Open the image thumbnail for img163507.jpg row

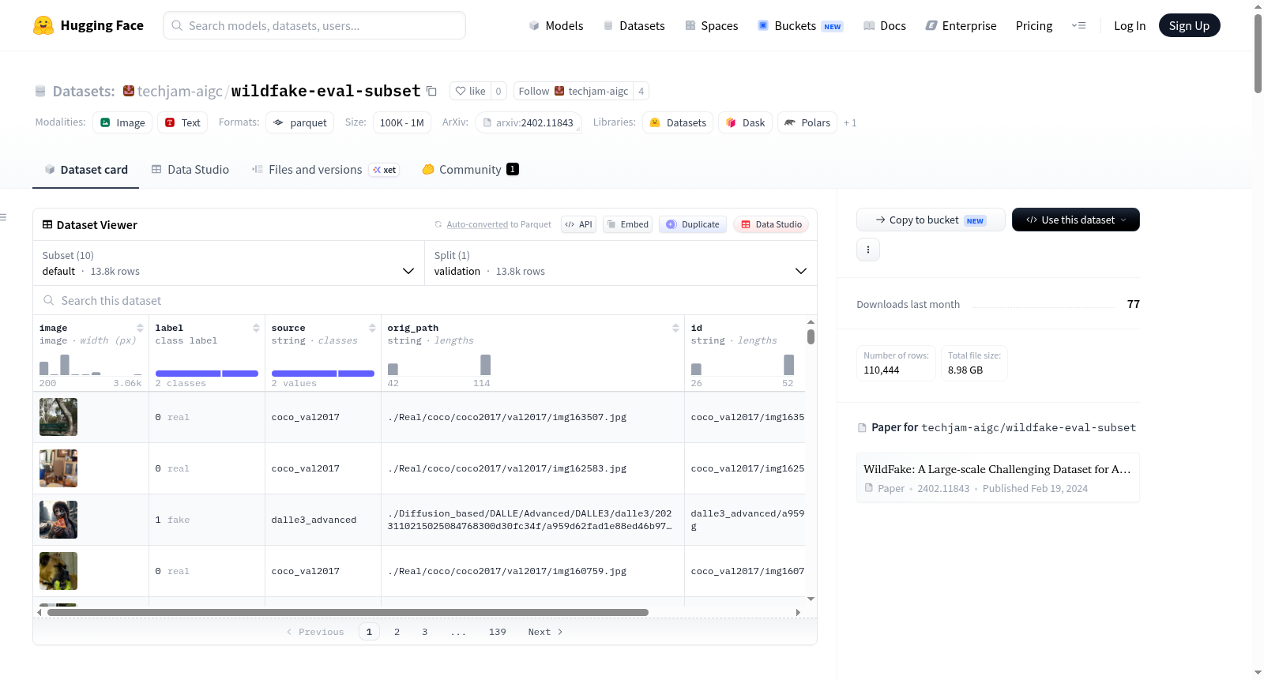[58, 417]
